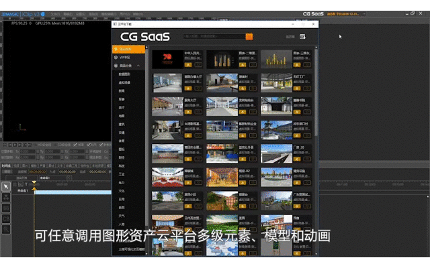Preview the 厂房_20 asset with its outlined button
Image resolution: width=430 pixels, height=268 pixels.
coord(307,159)
